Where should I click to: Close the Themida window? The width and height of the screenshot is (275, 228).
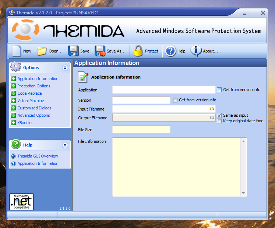pos(263,12)
